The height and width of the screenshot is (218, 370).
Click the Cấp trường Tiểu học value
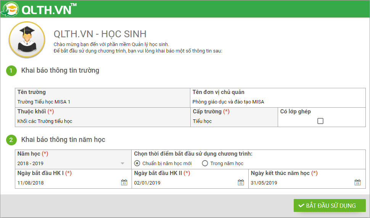pyautogui.click(x=202, y=121)
